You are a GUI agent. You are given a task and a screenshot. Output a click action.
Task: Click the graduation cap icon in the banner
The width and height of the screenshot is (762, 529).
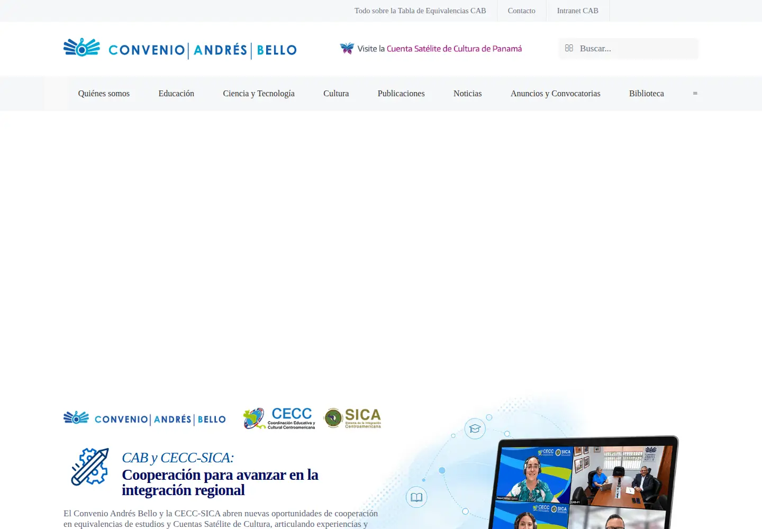tap(475, 428)
